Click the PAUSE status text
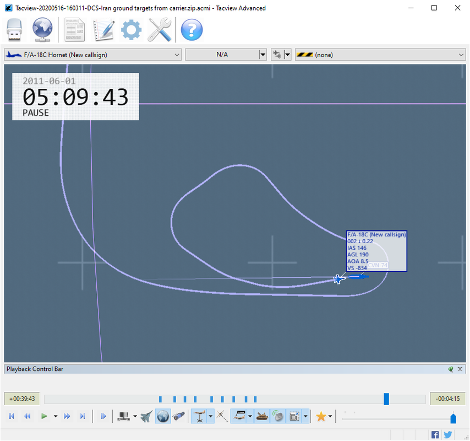This screenshot has height=441, width=470. pos(36,113)
